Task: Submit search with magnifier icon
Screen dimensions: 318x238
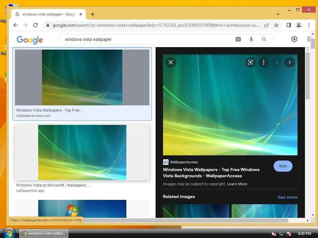Action: pyautogui.click(x=264, y=39)
